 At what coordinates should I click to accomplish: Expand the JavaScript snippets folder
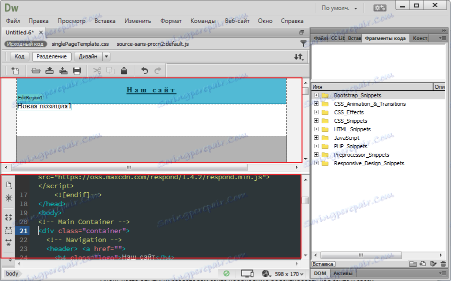316,137
